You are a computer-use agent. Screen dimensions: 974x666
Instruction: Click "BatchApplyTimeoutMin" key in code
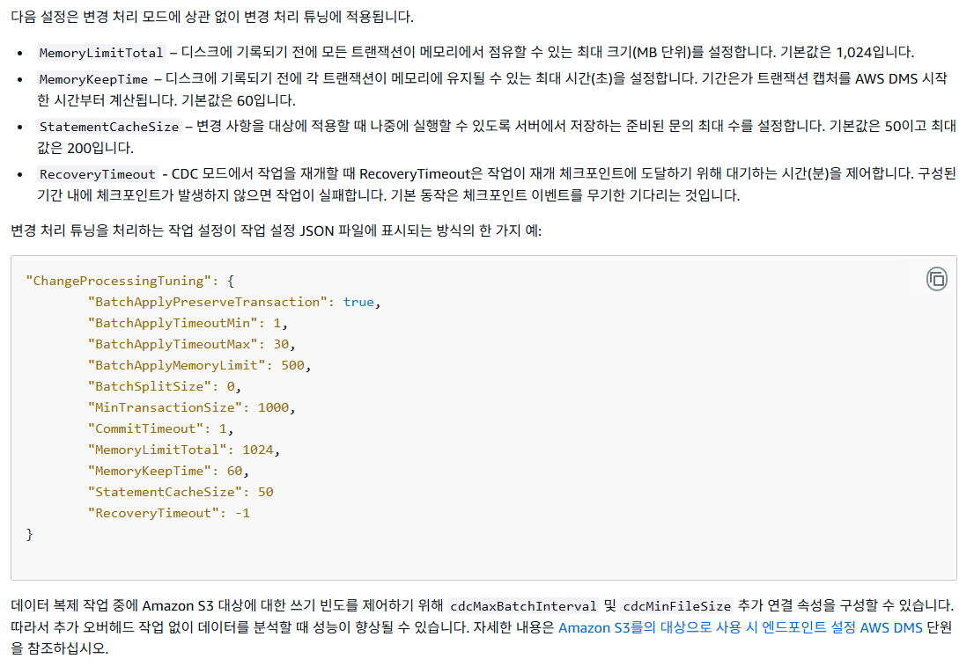(x=173, y=323)
